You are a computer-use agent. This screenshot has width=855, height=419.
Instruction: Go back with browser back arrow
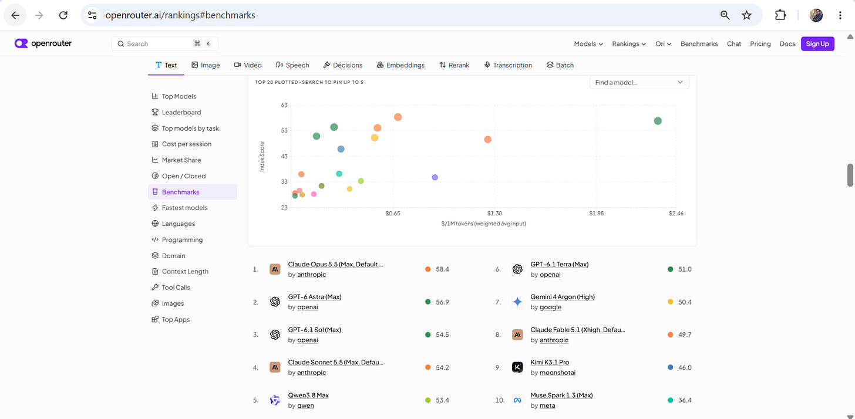[x=15, y=15]
